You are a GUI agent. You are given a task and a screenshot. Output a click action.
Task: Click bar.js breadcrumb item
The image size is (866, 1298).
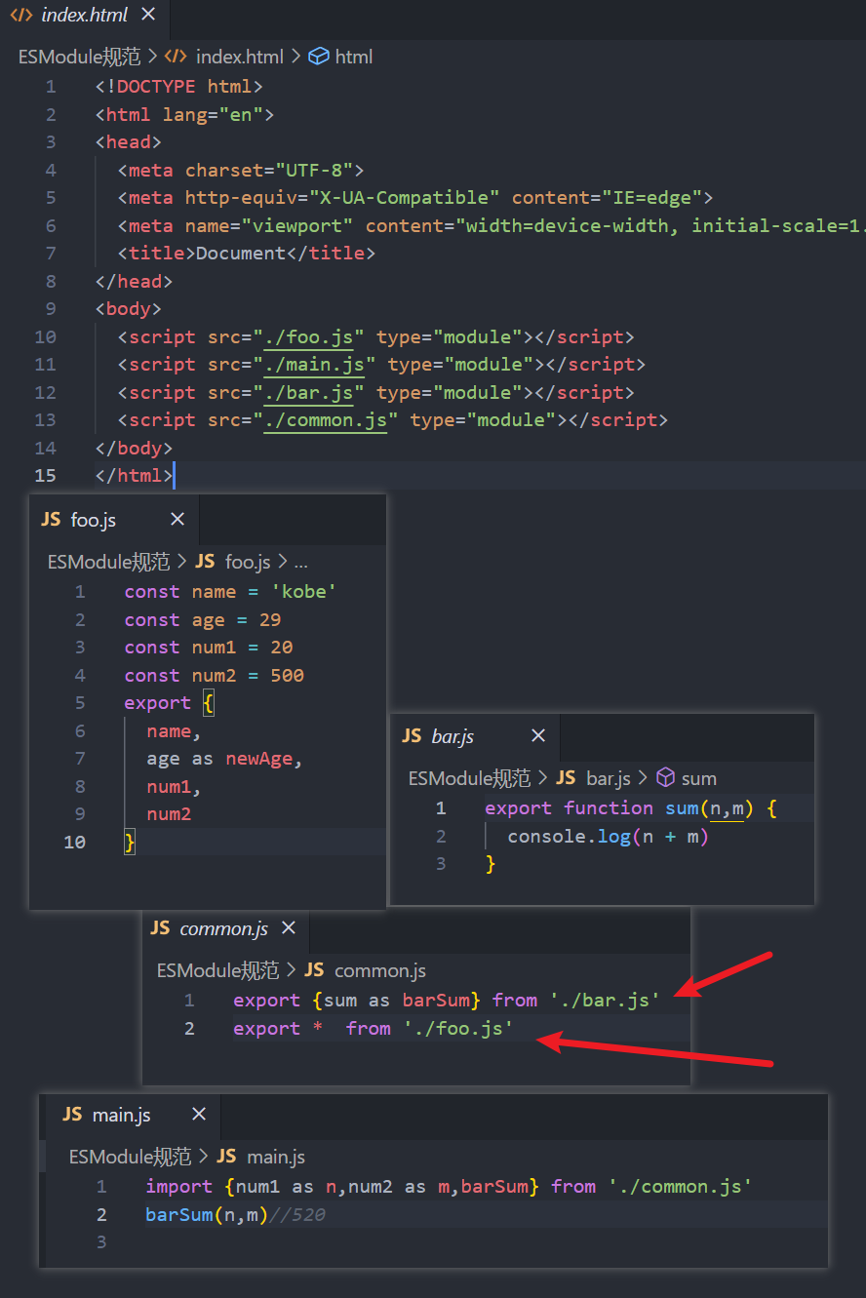(x=609, y=778)
